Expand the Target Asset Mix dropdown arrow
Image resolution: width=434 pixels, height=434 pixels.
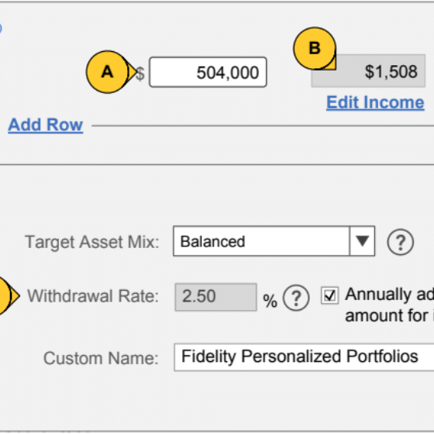pos(363,241)
